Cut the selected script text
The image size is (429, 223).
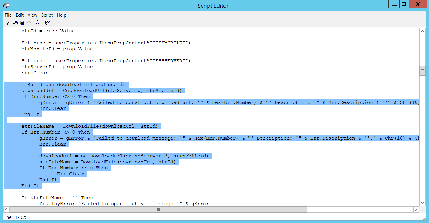[x=8, y=23]
